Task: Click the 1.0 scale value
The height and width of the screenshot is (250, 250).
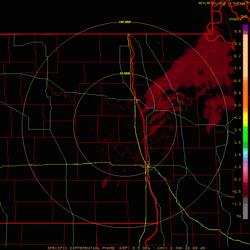Action: point(237,167)
